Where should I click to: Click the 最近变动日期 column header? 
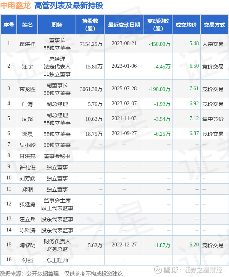pyautogui.click(x=124, y=25)
